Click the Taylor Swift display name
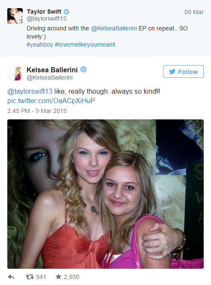 pyautogui.click(x=44, y=12)
